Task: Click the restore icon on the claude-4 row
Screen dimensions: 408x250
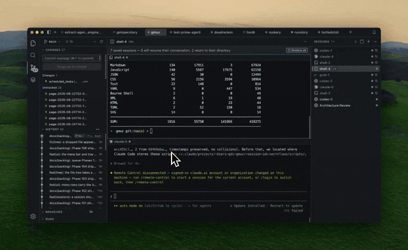Action: [376, 57]
